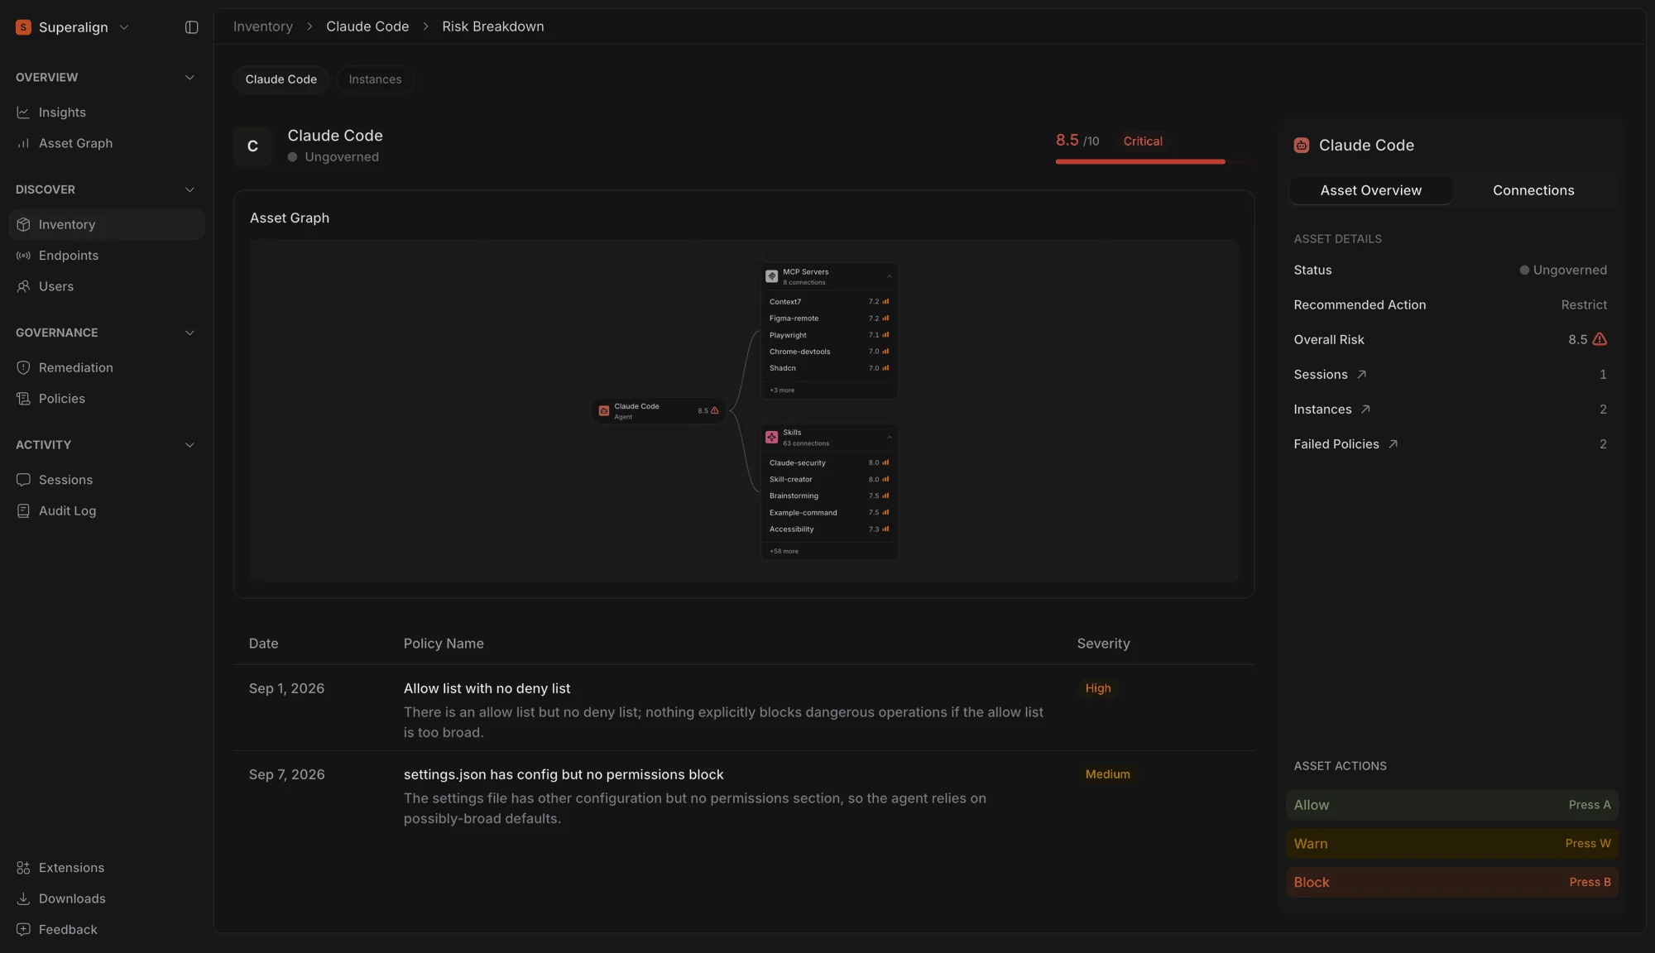Click the red risk score progress bar
The width and height of the screenshot is (1655, 953).
point(1140,161)
